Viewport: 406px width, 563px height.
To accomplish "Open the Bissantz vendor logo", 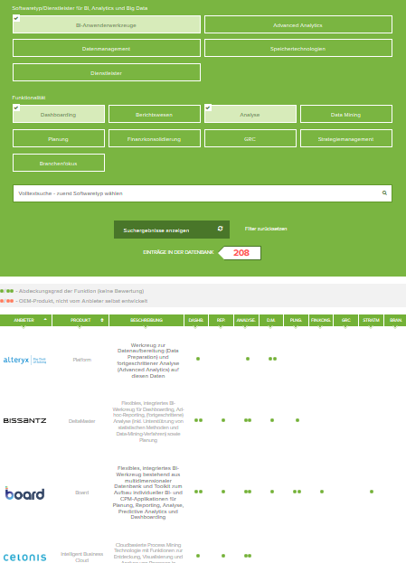I will (x=24, y=420).
